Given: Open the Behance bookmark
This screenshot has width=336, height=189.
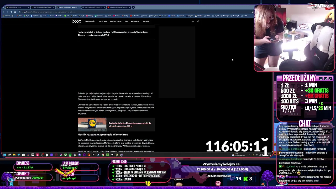Looking at the screenshot, I should [x=172, y=16].
